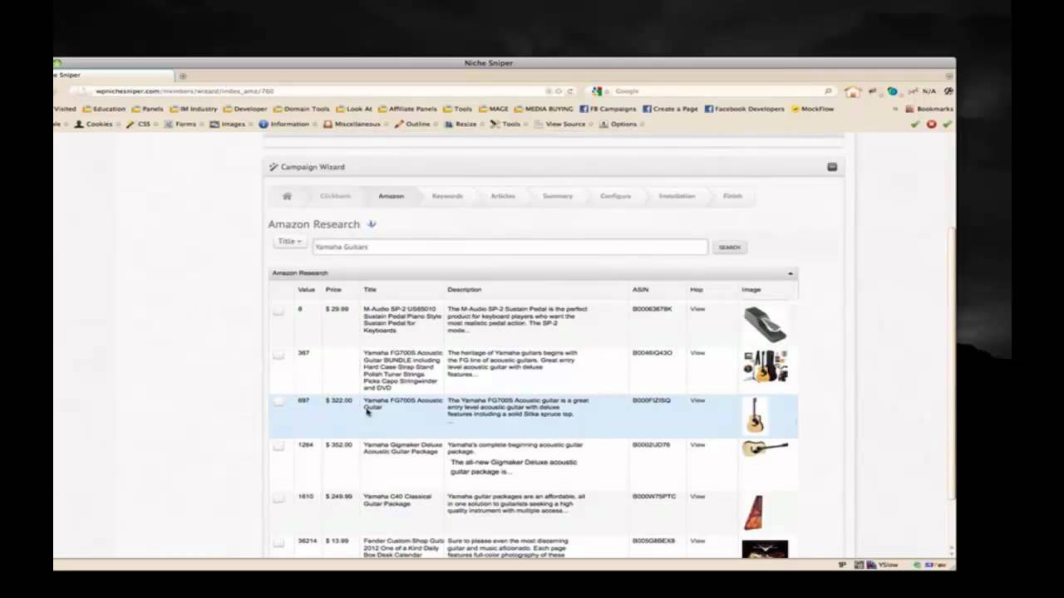Go to the Summary wizard step
This screenshot has width=1064, height=598.
[558, 196]
